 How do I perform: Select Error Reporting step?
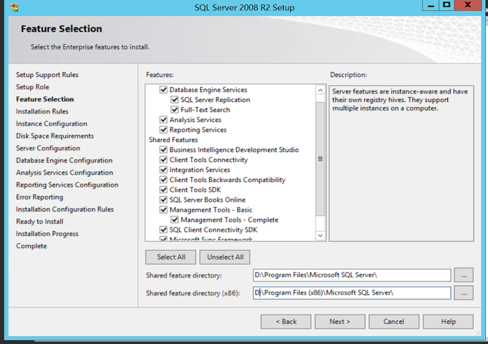[39, 197]
